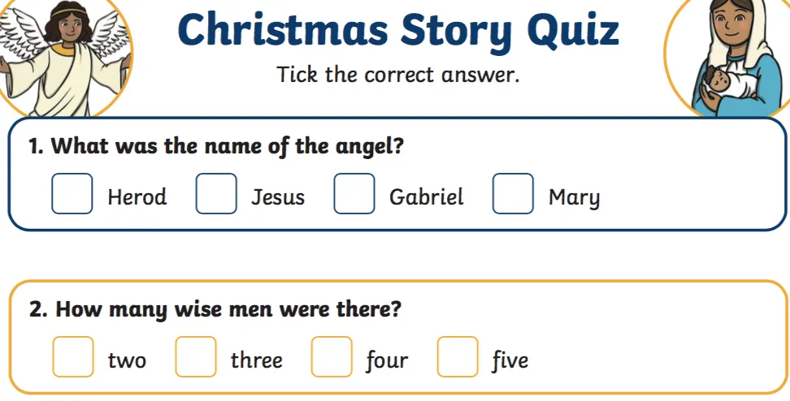790x401 pixels.
Task: Select the Gabriel answer label
Action: coord(426,197)
